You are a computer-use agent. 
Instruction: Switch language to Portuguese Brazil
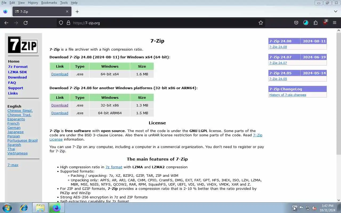[22, 140]
